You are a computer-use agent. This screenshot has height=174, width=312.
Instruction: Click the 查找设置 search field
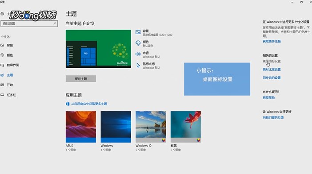coord(29,23)
